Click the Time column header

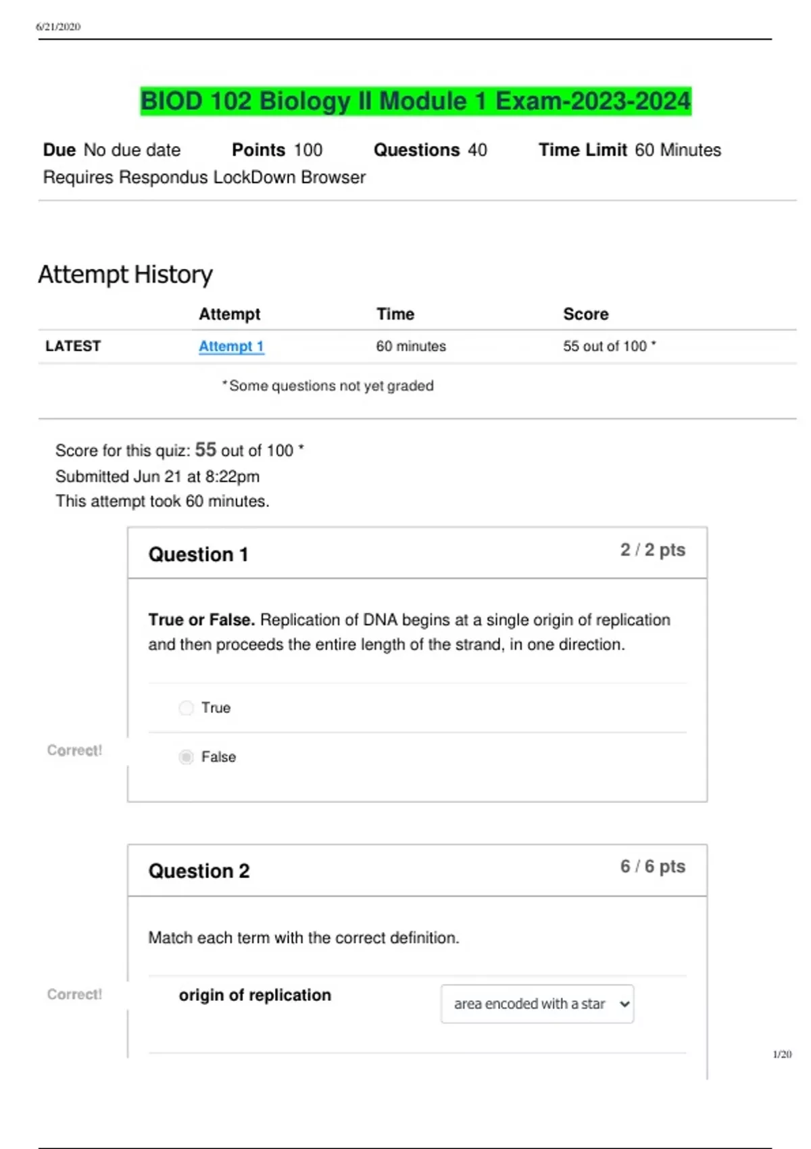click(395, 314)
